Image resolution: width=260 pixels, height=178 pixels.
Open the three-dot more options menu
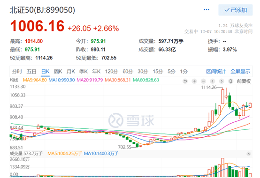click(206, 9)
